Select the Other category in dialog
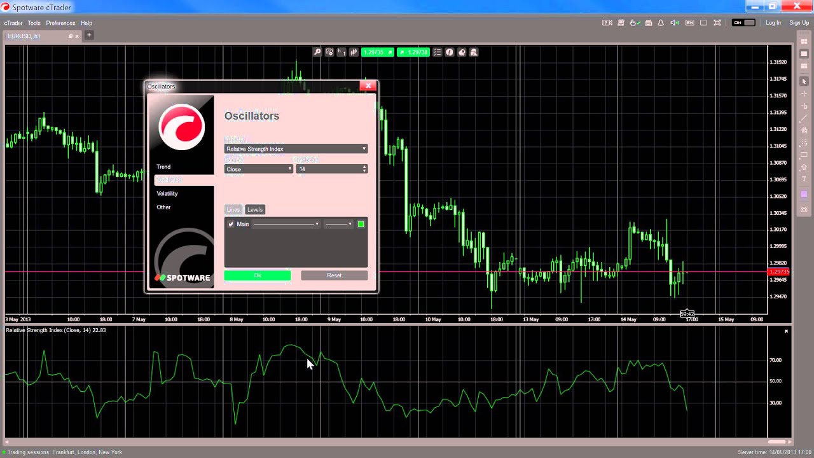814x458 pixels. tap(163, 207)
